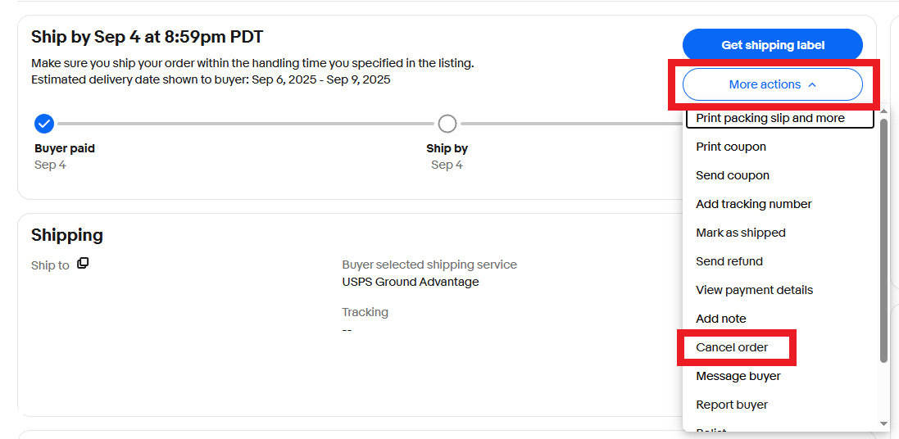Choose Add tracking number option
899x439 pixels.
754,204
